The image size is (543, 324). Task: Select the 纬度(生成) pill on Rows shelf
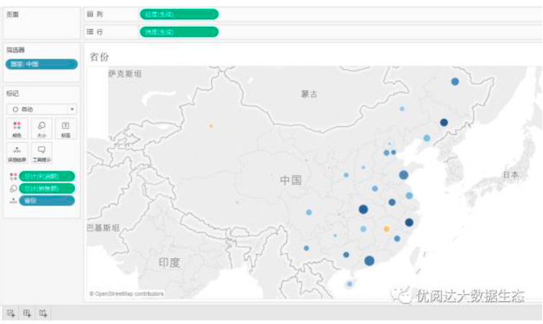[x=178, y=31]
